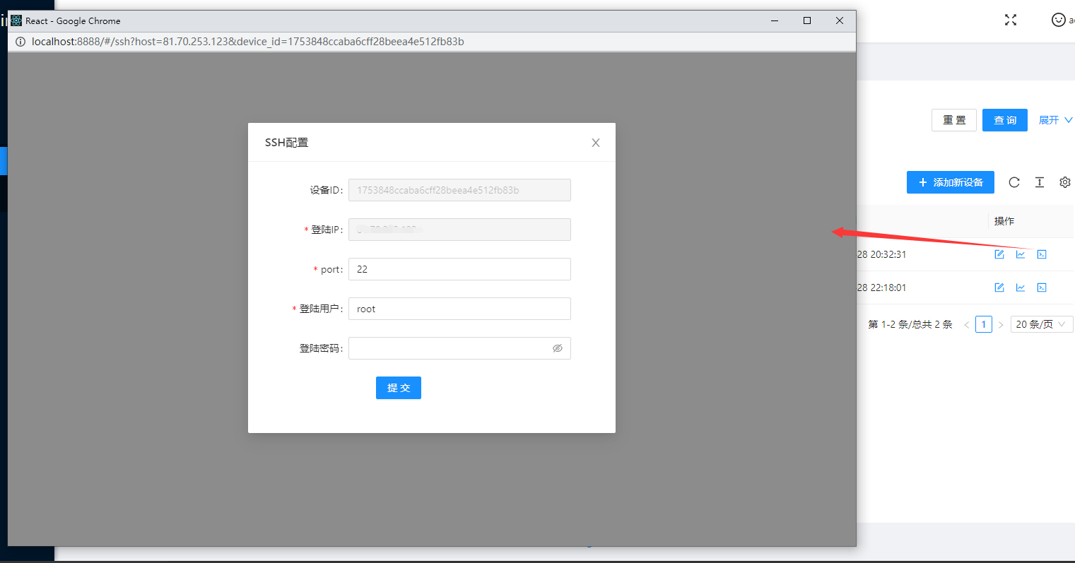Viewport: 1075px width, 563px height.
Task: Click the user avatar smiley icon
Action: point(1058,20)
